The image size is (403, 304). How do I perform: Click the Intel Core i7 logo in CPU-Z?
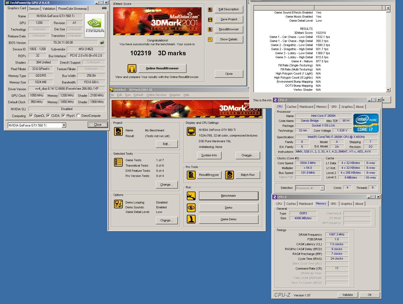point(366,123)
